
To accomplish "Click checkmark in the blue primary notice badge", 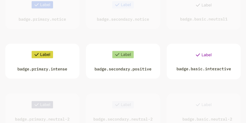I will (x=37, y=5).
